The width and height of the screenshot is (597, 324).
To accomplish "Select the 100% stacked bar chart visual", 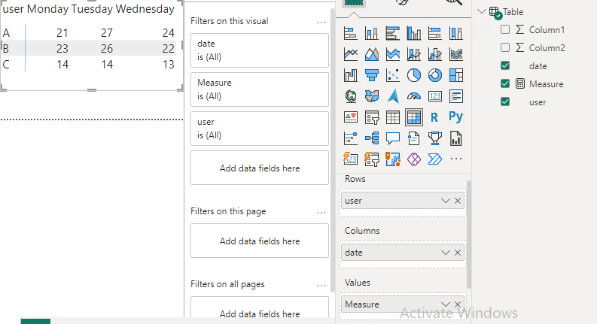I will (x=435, y=34).
